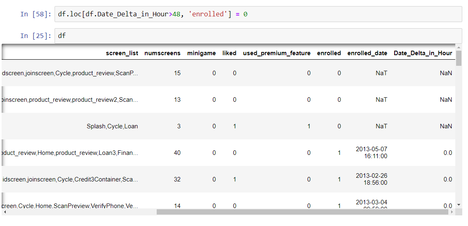Click the vertical scrollbar thumb of the output
This screenshot has height=226, width=468.
pyautogui.click(x=459, y=58)
